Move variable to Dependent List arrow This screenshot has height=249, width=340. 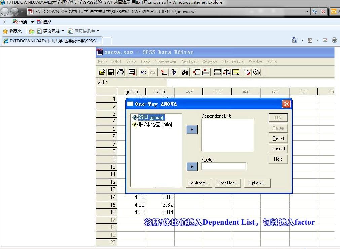point(192,129)
